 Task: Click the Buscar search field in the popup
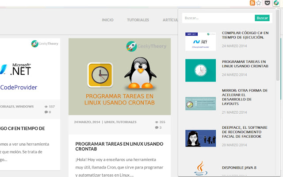(x=218, y=18)
